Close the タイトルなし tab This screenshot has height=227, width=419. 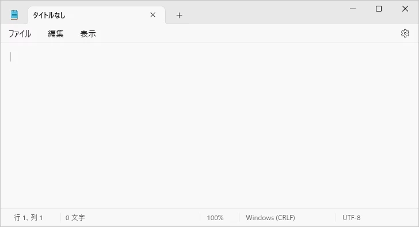(x=153, y=15)
